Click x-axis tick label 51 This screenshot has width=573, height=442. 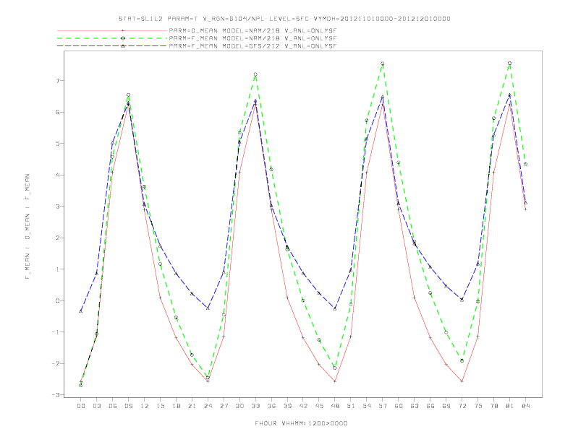click(x=351, y=406)
